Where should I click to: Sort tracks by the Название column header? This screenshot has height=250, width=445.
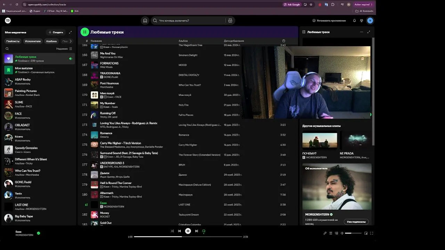coord(96,41)
